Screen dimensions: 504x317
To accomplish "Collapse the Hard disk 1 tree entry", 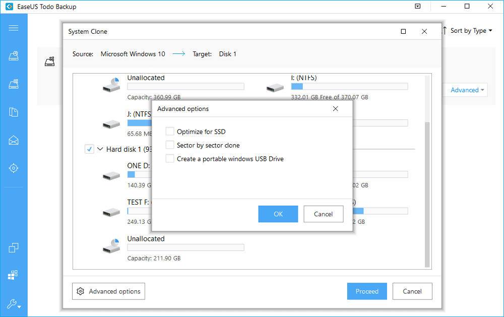I will coord(100,149).
